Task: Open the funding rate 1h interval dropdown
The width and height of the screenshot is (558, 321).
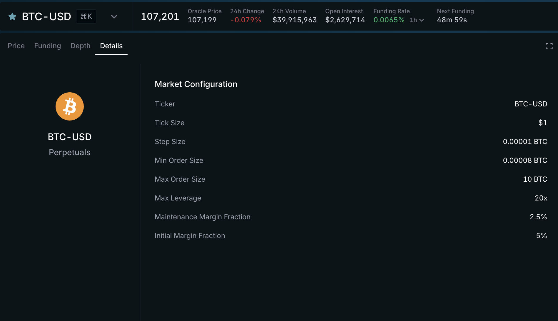Action: (x=417, y=20)
